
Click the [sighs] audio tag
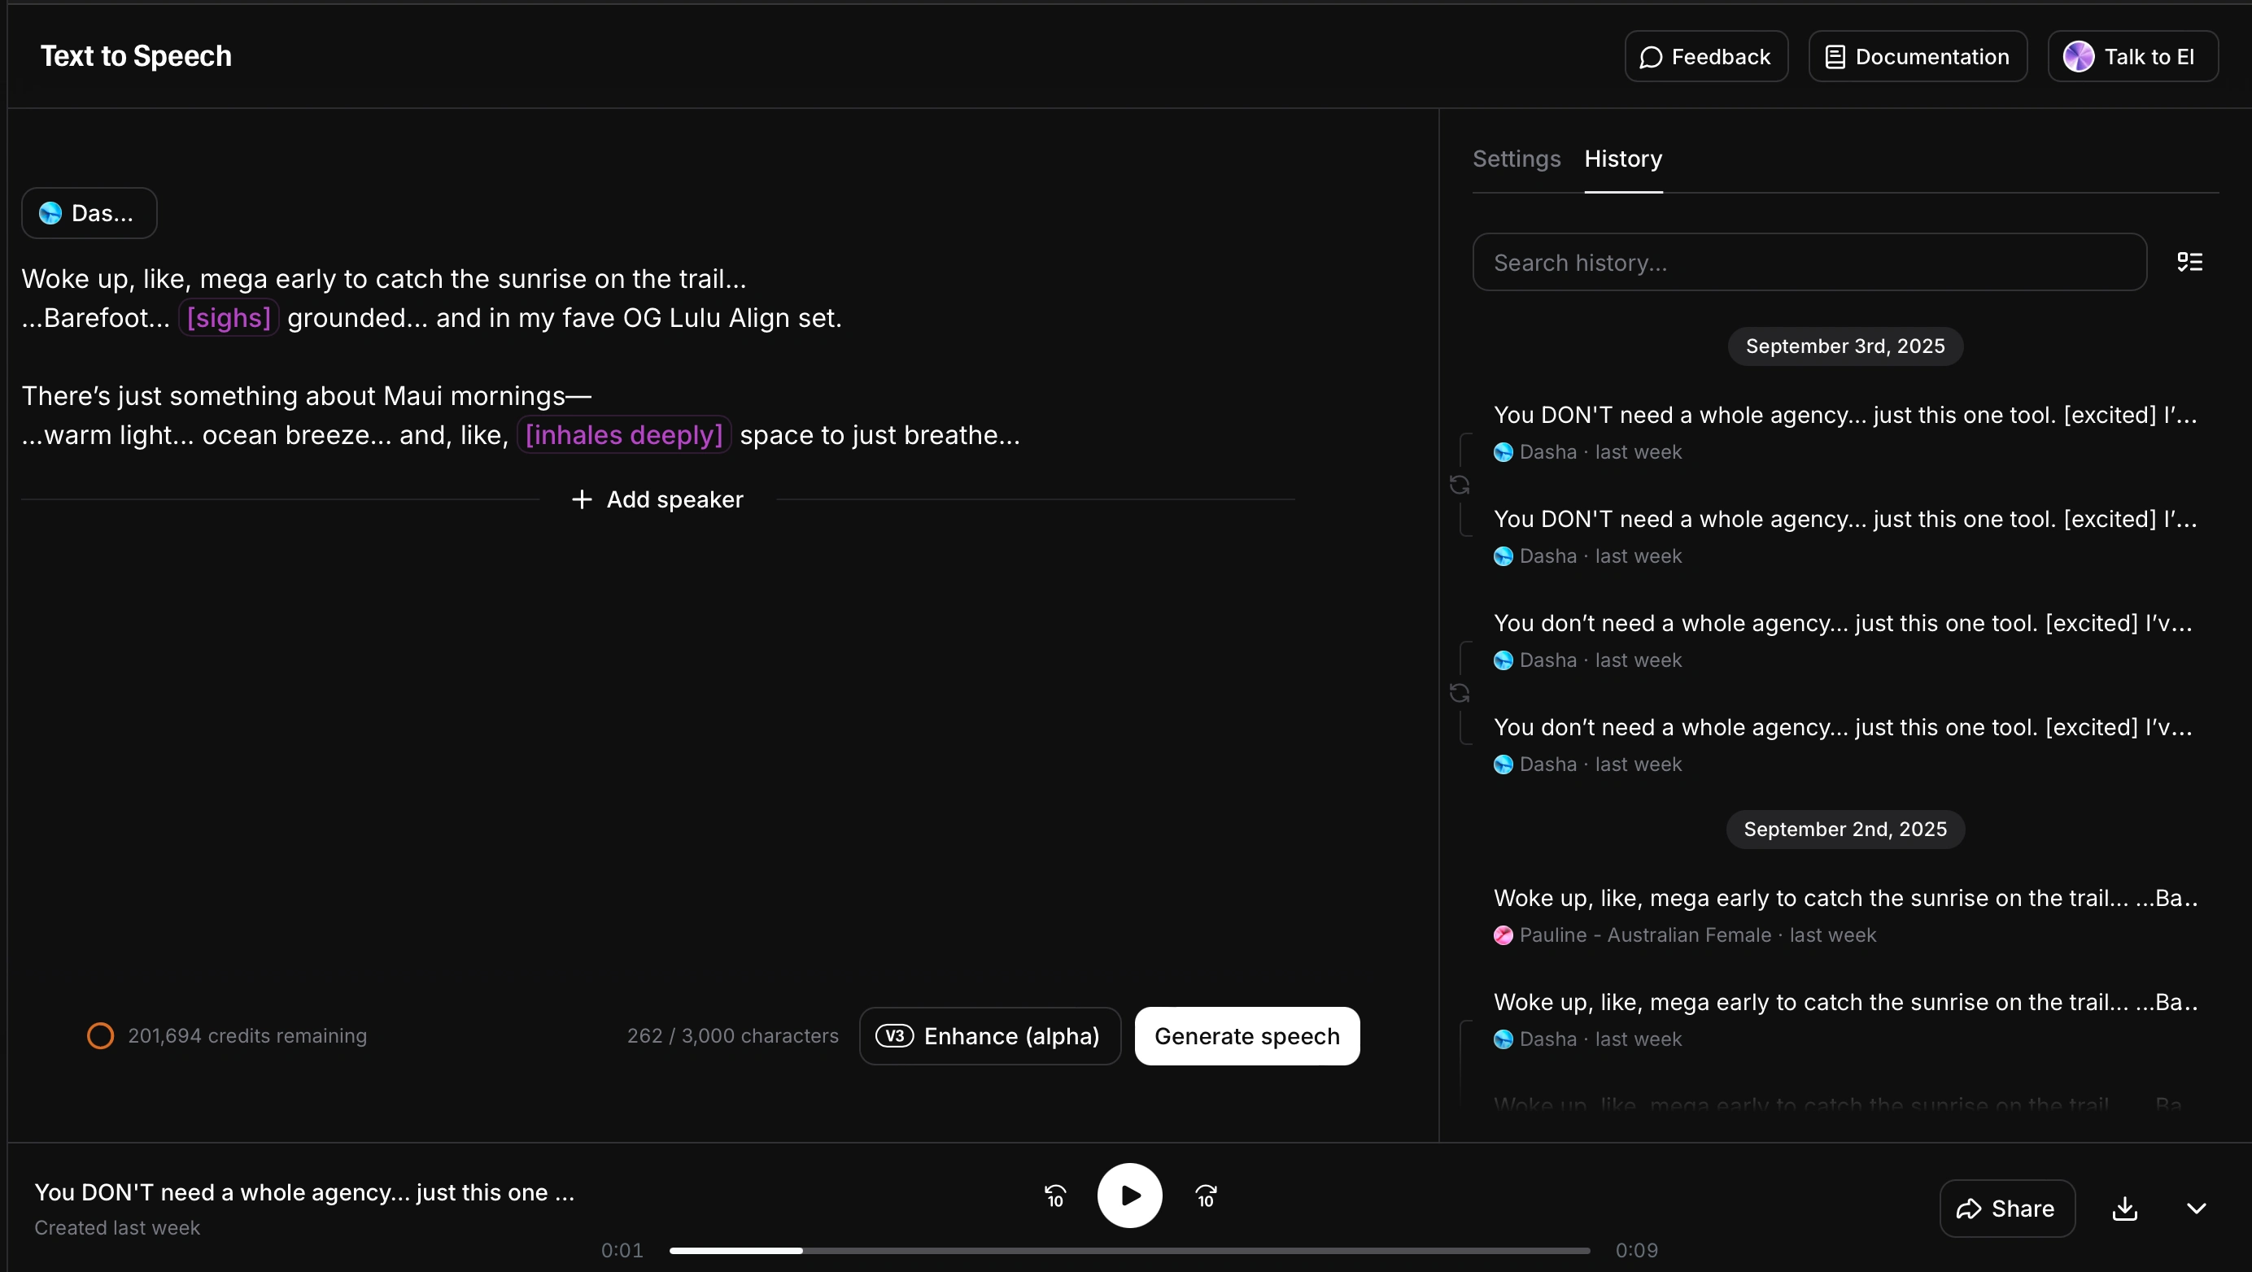(229, 317)
